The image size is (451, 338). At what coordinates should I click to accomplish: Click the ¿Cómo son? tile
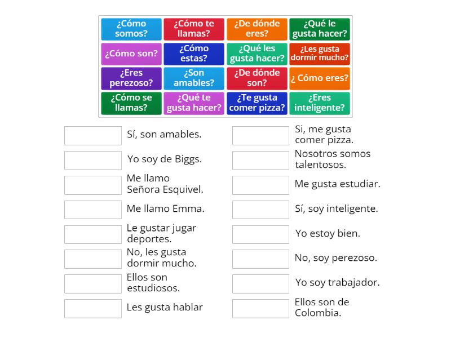tap(131, 54)
